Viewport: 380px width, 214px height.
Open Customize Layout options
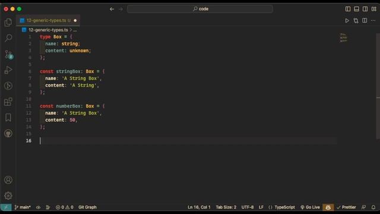click(x=373, y=9)
